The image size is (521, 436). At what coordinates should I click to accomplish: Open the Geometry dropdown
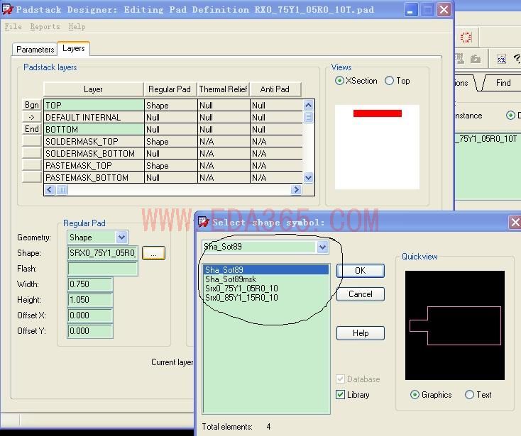[121, 237]
